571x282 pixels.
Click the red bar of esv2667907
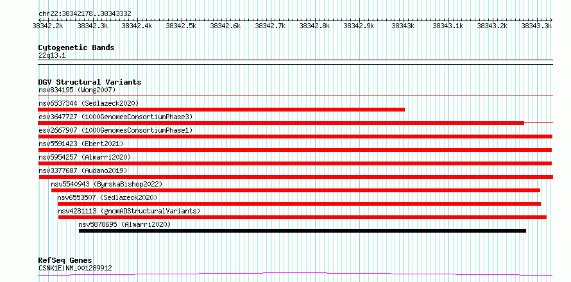pos(295,137)
